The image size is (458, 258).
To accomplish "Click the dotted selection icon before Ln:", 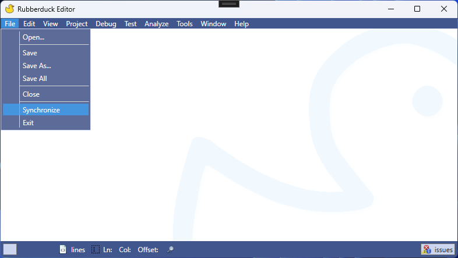I will pyautogui.click(x=96, y=249).
